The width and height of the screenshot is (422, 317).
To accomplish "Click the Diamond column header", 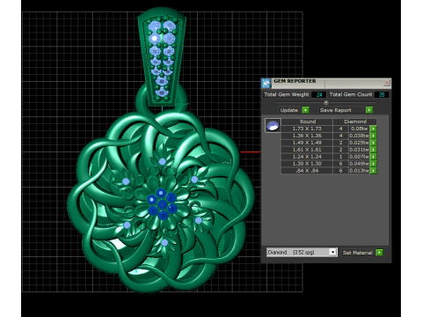I will coord(355,122).
